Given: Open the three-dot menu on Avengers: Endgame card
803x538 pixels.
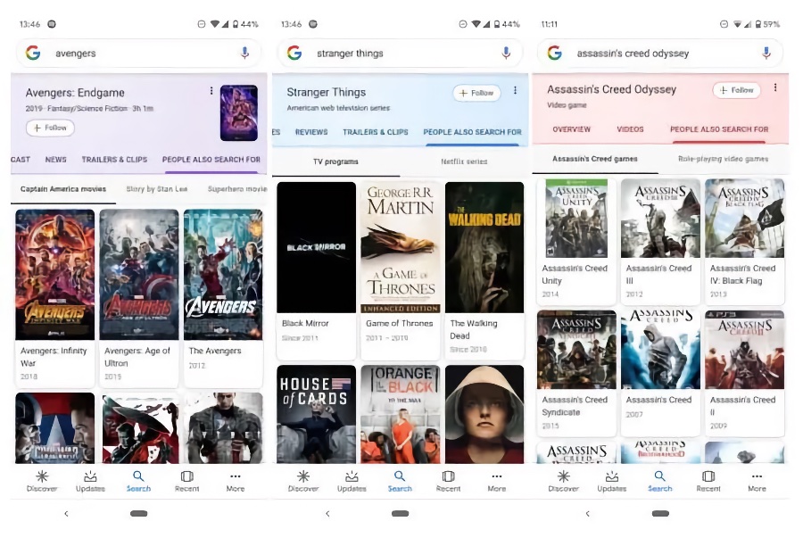Looking at the screenshot, I should [x=211, y=91].
